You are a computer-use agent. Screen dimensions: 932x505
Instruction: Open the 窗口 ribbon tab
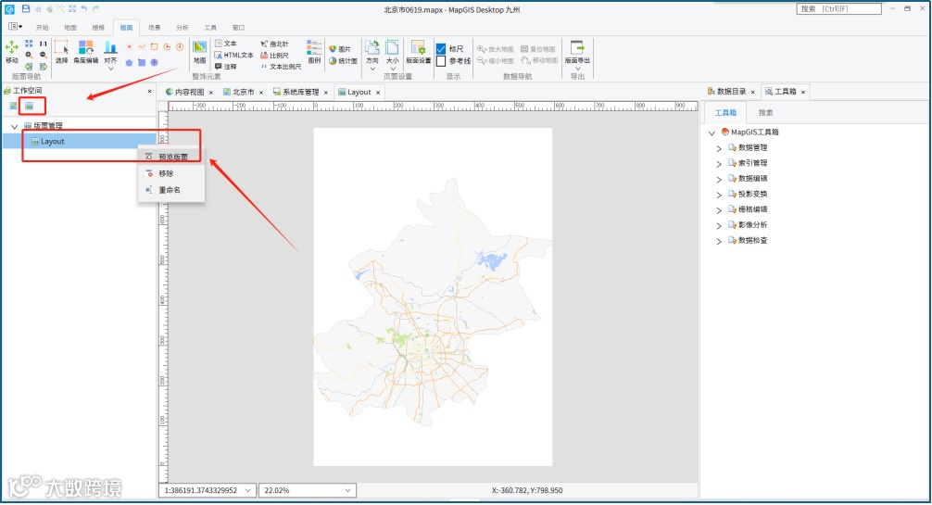tap(238, 28)
